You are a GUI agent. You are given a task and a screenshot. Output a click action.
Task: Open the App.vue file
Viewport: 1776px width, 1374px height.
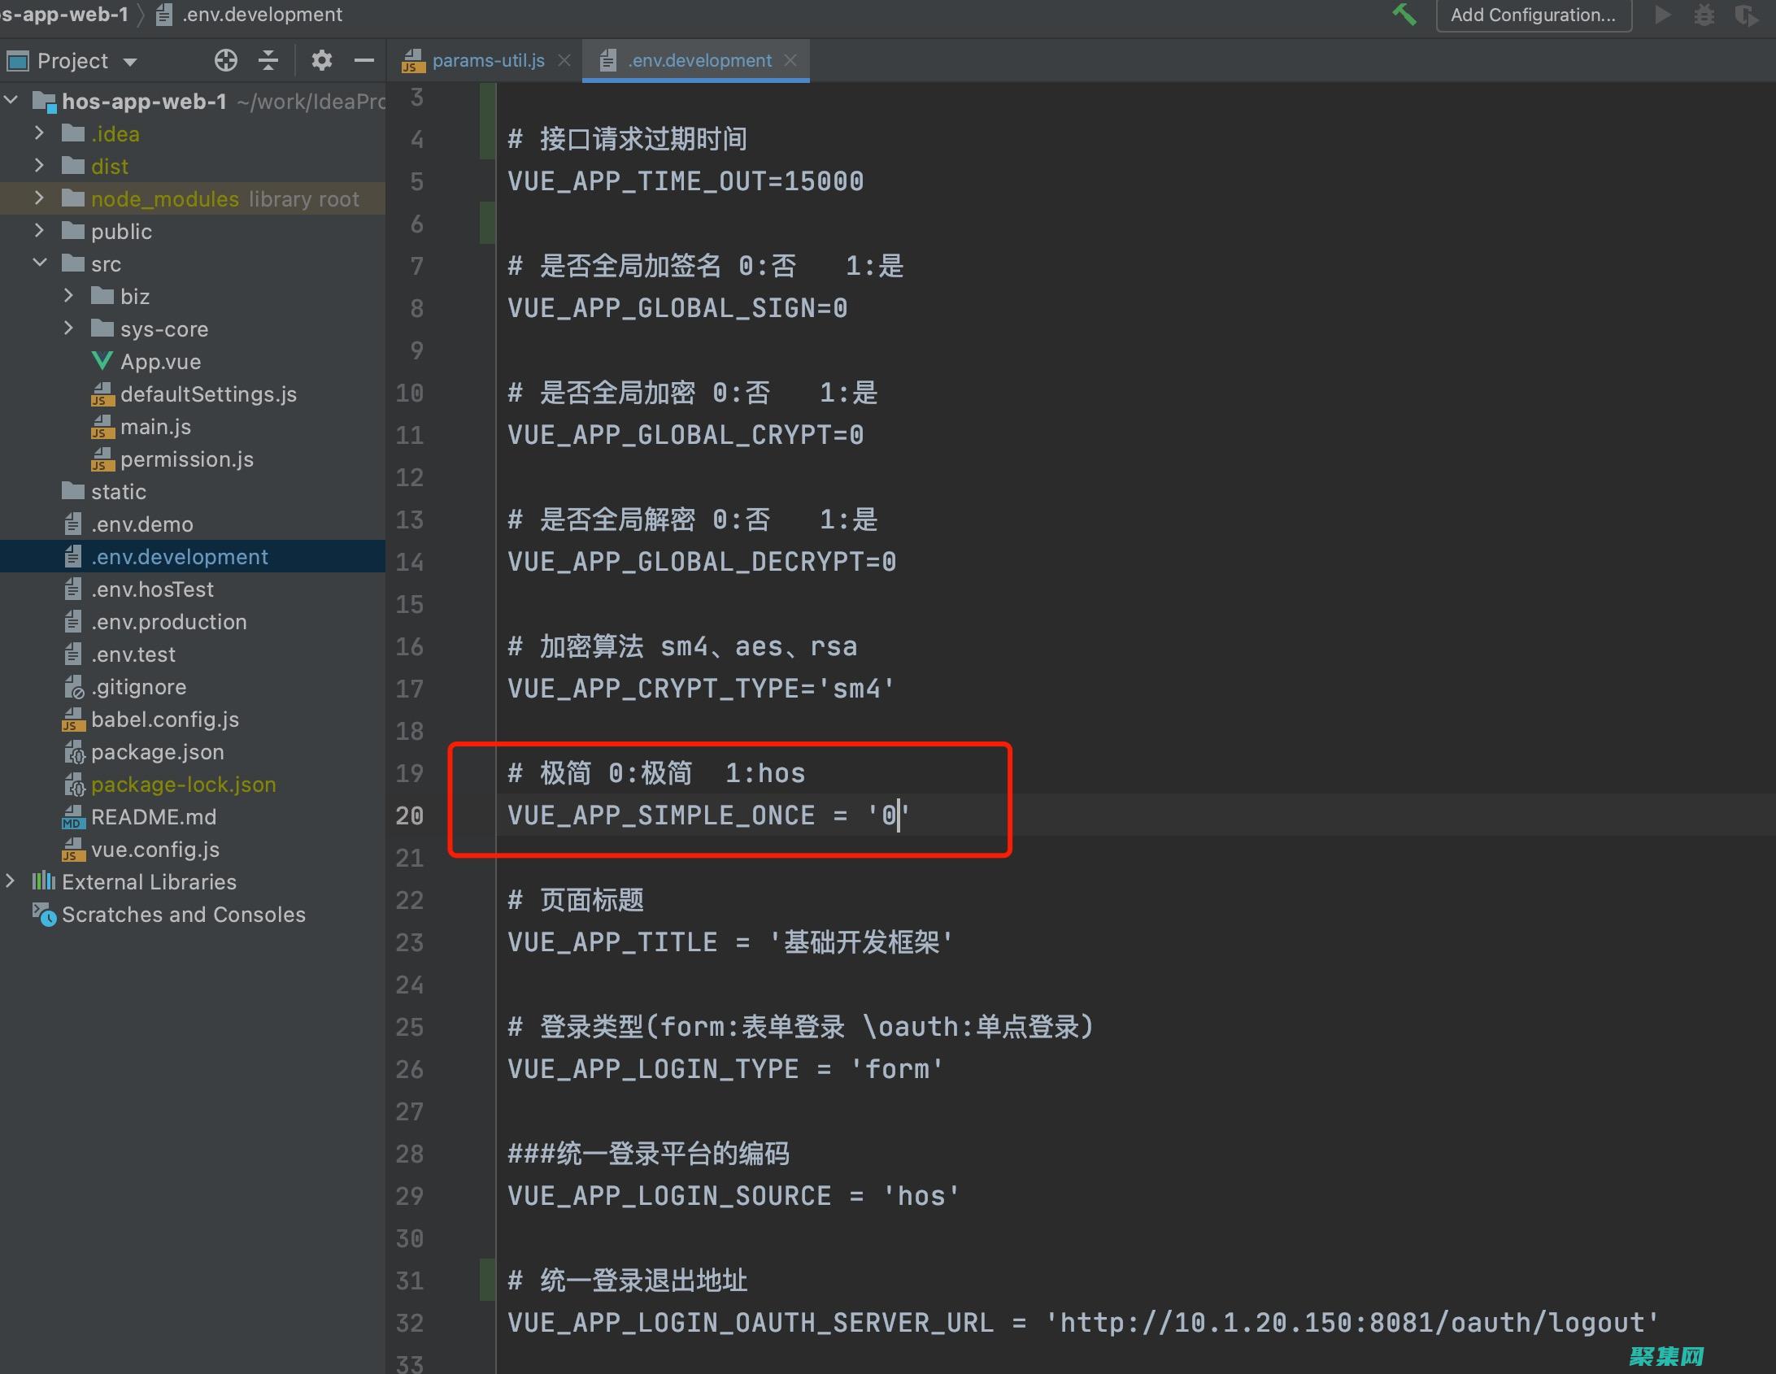(160, 362)
